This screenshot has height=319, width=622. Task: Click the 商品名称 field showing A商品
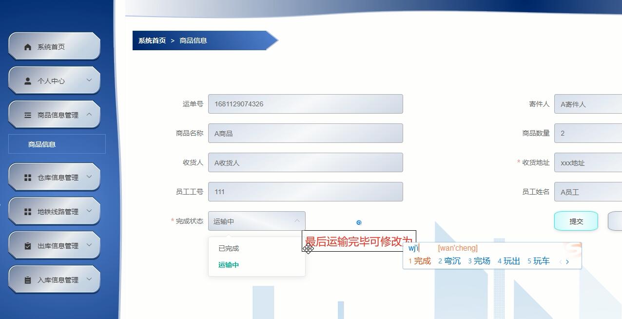pos(306,133)
